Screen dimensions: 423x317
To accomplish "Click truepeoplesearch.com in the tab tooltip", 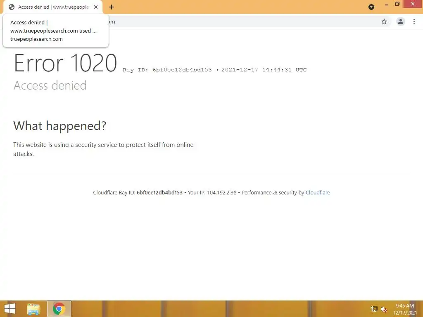I will (x=36, y=39).
